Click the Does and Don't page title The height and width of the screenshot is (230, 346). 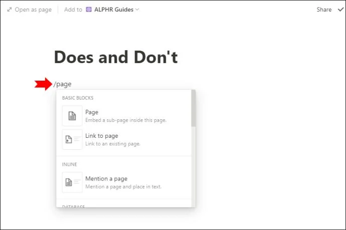116,58
